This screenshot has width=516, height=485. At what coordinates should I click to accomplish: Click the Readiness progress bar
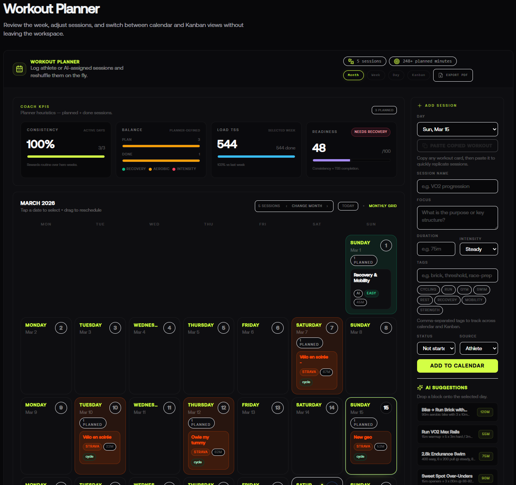click(351, 160)
